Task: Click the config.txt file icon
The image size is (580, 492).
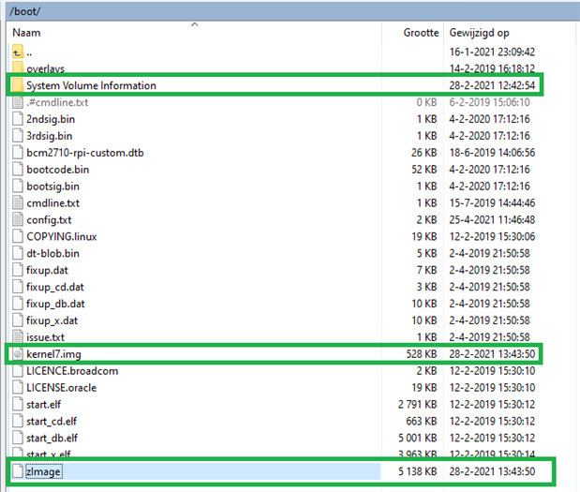Action: point(17,219)
